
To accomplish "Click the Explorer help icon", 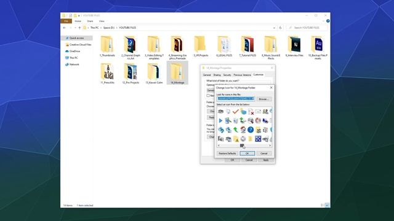I will point(328,21).
